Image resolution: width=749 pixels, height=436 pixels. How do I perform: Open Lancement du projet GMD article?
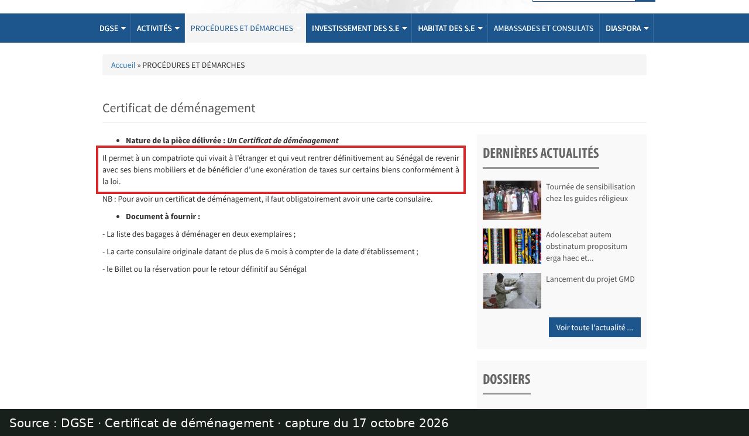(590, 279)
